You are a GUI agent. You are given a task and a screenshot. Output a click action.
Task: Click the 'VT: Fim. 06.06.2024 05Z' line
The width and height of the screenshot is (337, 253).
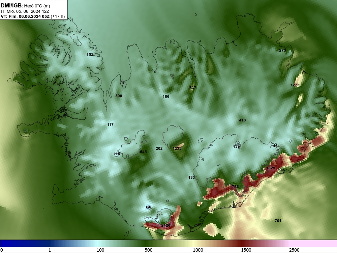point(25,17)
